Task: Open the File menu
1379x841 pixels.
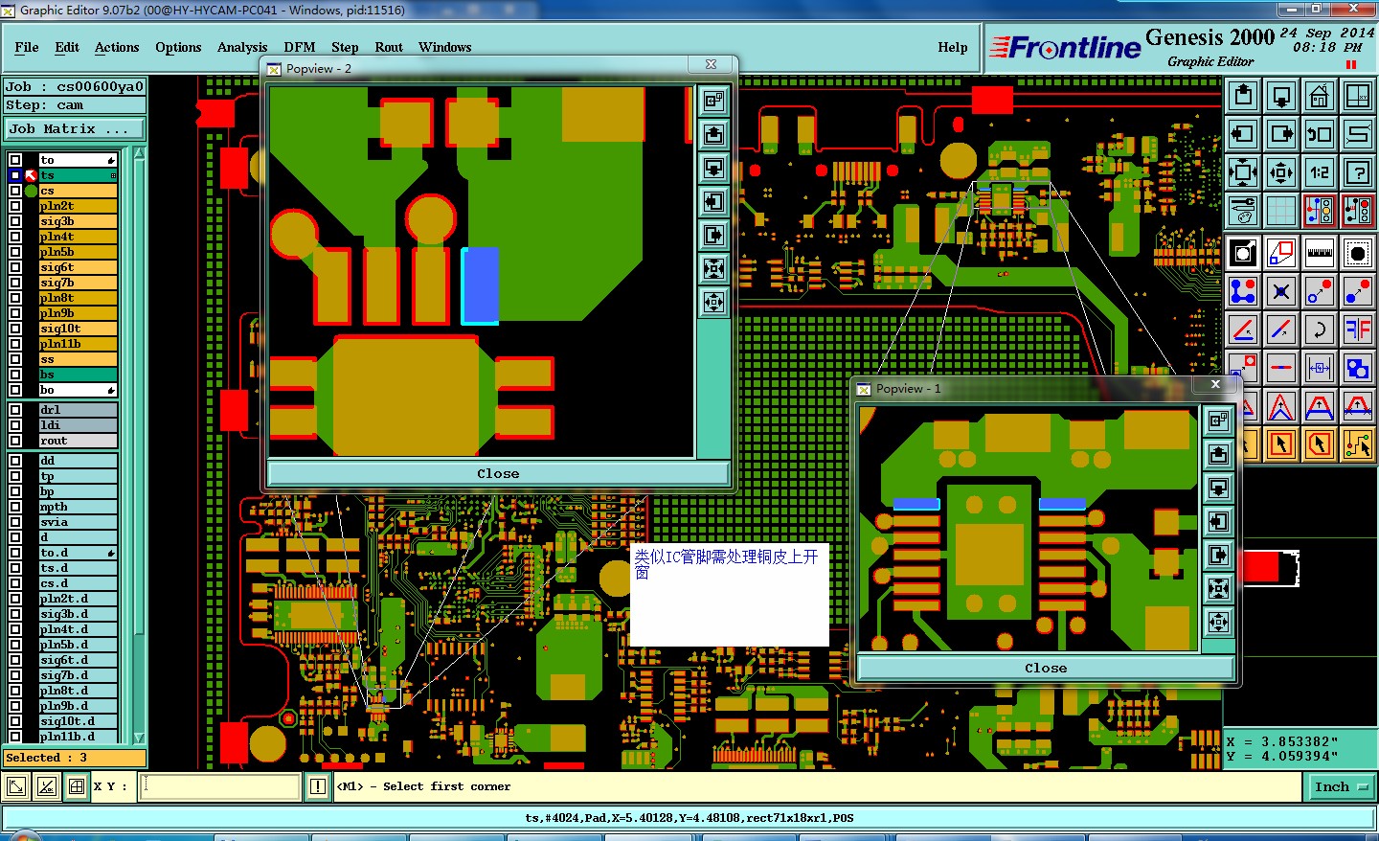Action: coord(27,47)
